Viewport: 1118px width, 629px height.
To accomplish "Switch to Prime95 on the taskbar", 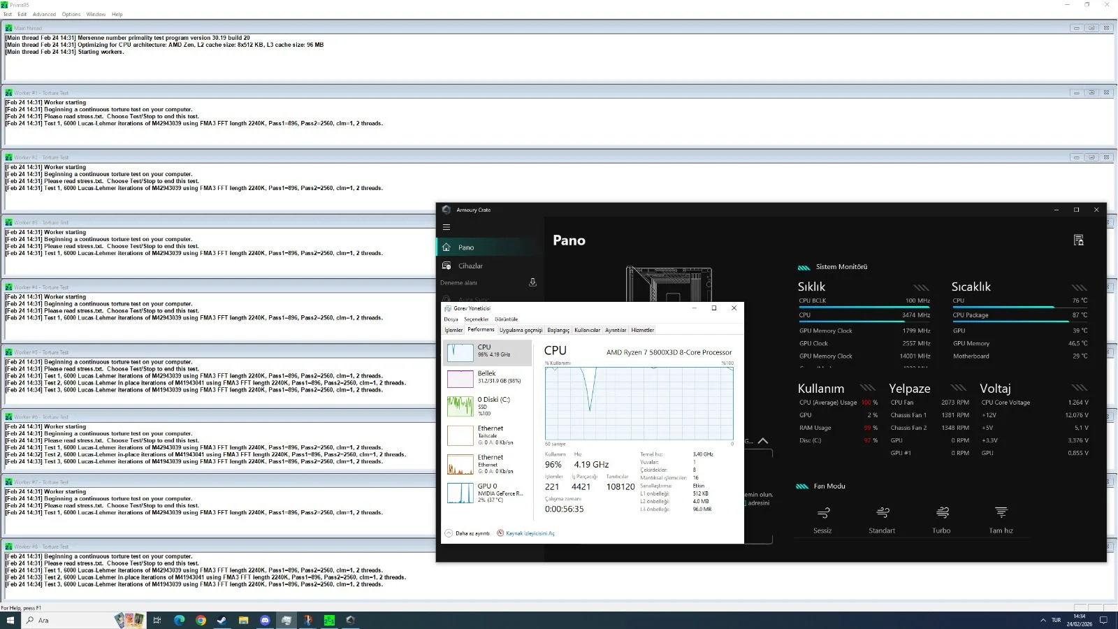I will click(x=329, y=620).
